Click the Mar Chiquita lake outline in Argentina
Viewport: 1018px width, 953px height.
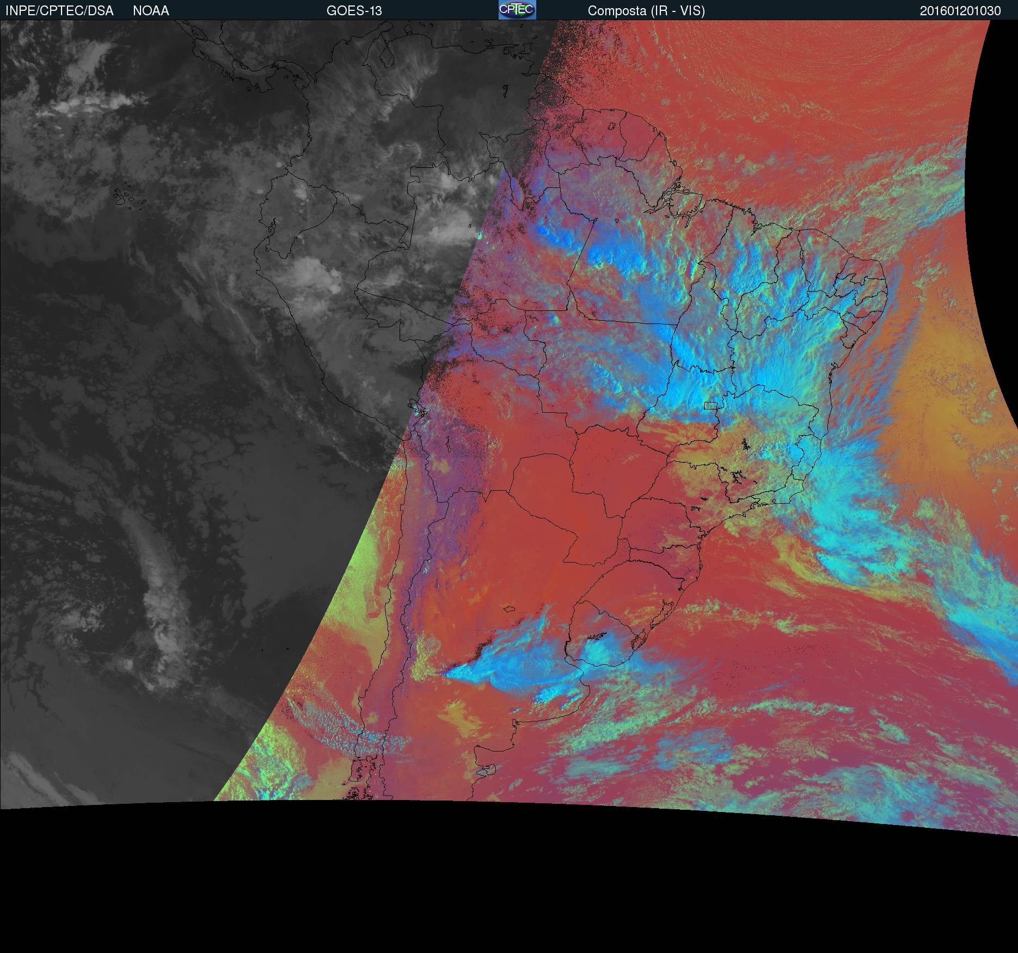coord(510,609)
